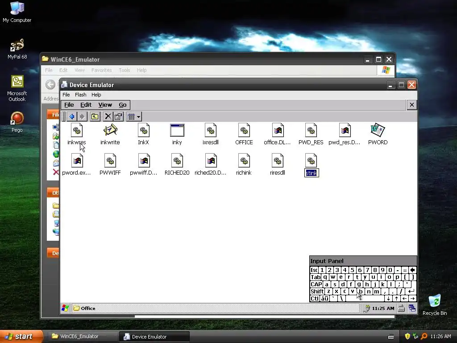Select the inky window icon

click(177, 130)
